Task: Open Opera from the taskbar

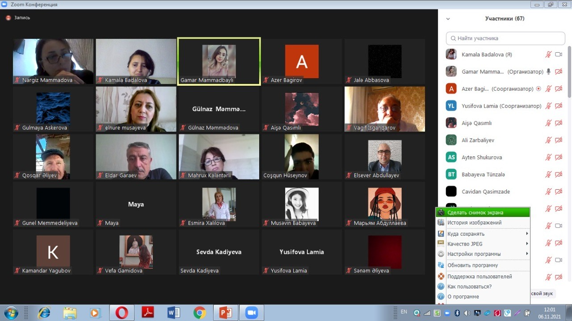Action: click(122, 313)
